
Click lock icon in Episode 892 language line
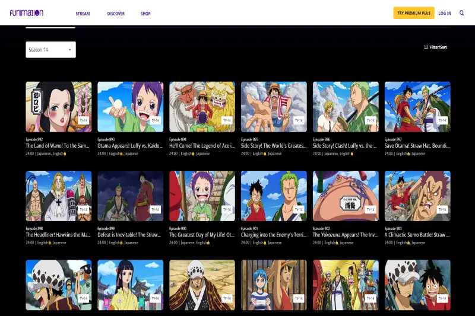click(x=65, y=154)
